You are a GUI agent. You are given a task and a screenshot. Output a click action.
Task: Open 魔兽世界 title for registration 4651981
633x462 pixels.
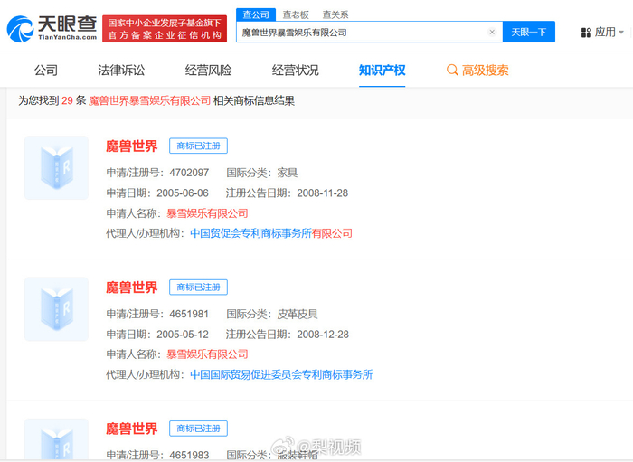(x=132, y=288)
